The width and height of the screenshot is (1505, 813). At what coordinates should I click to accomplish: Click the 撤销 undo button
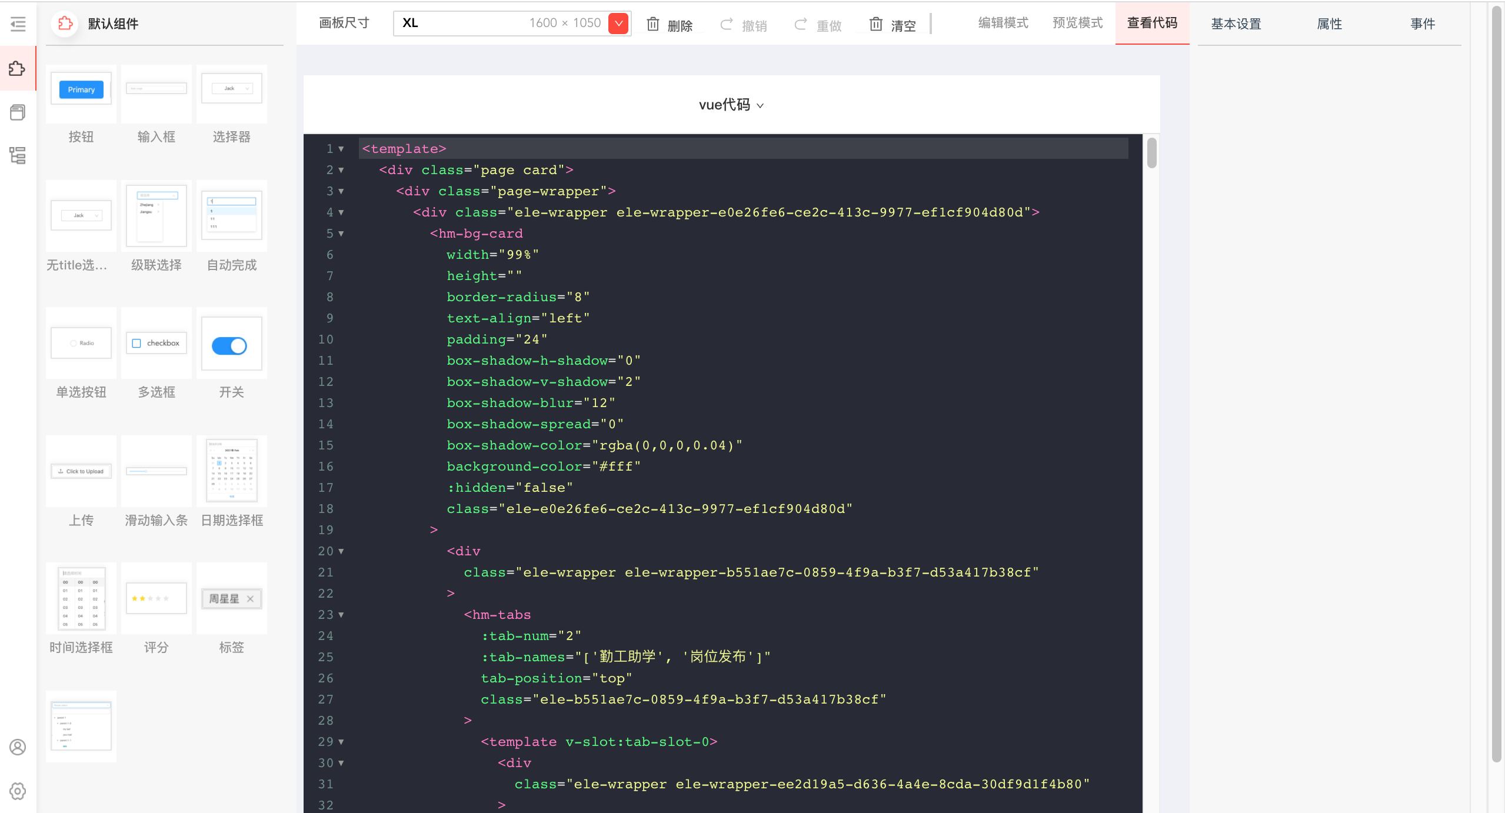coord(744,25)
